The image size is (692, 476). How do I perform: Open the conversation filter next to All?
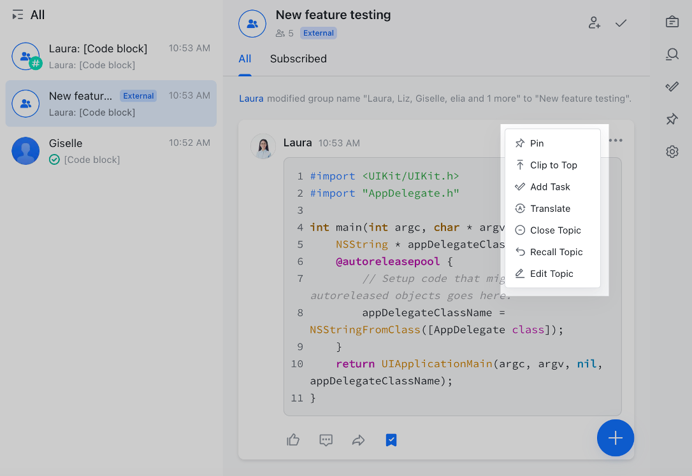coord(18,14)
